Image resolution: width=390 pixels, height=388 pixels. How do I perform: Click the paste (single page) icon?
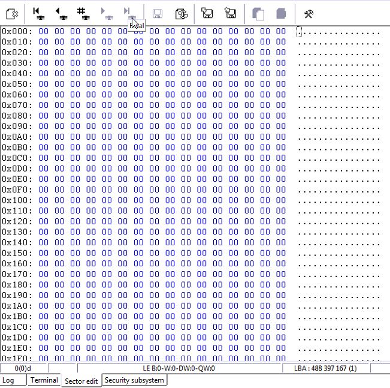(281, 14)
